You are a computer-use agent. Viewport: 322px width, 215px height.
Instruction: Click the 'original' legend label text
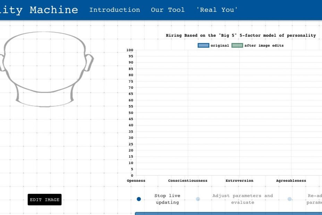[x=220, y=45]
